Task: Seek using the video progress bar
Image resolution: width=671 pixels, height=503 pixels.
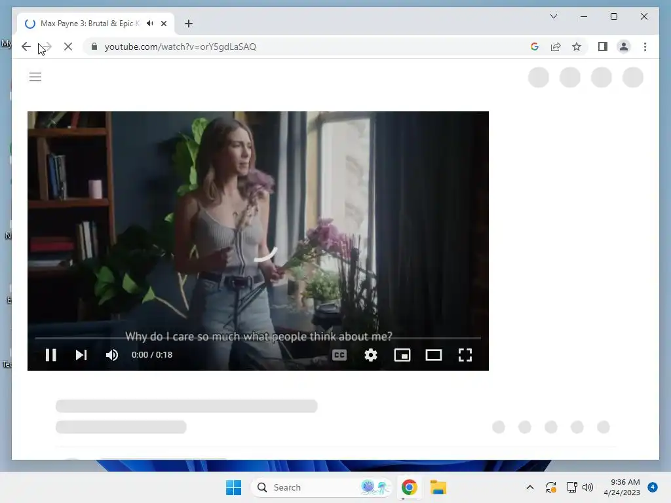Action: coord(258,338)
